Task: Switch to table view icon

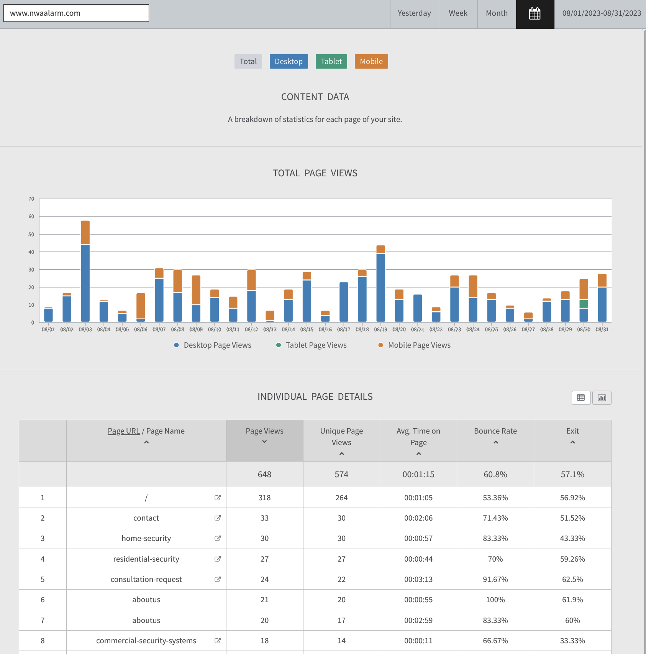Action: (x=580, y=398)
